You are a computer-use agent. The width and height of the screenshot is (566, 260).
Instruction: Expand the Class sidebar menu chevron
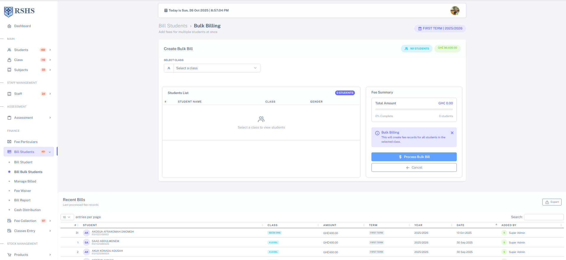click(x=50, y=60)
